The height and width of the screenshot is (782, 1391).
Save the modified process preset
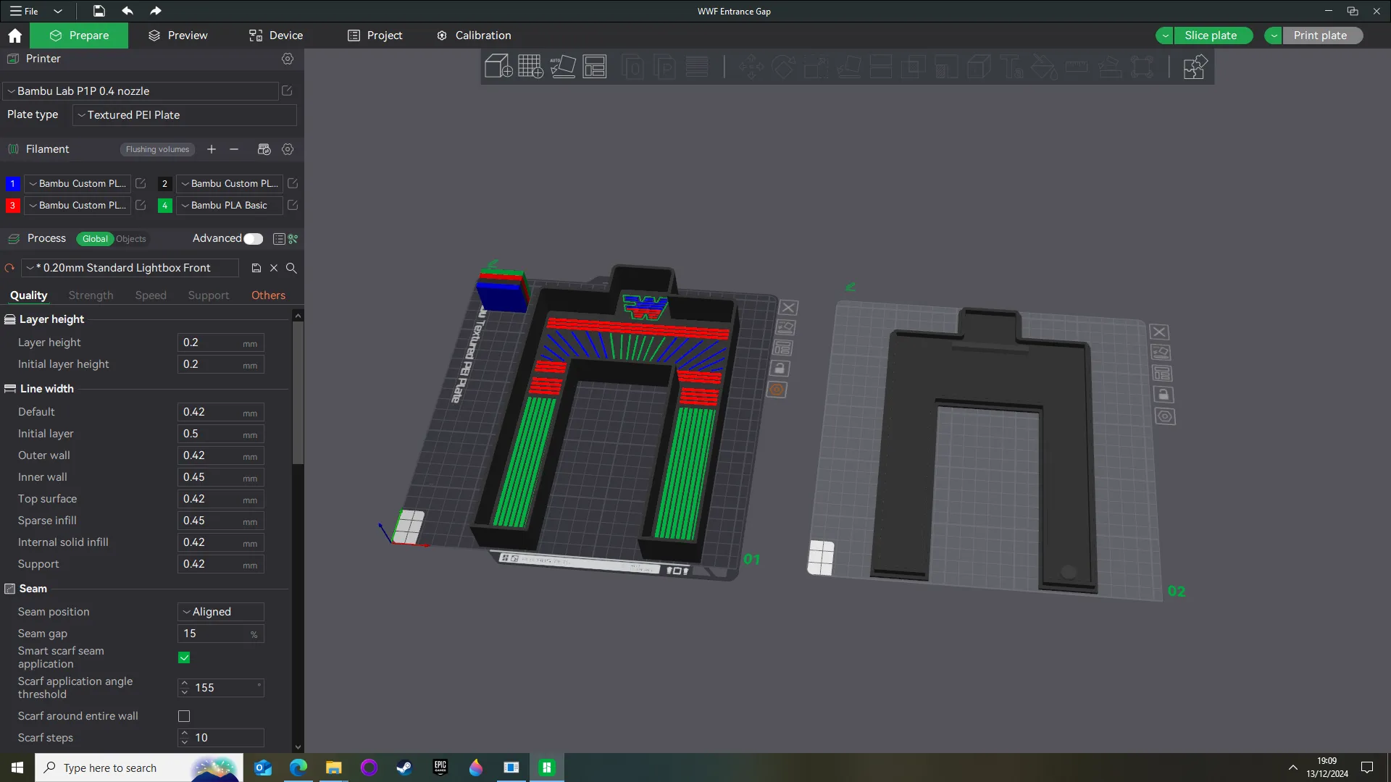pyautogui.click(x=256, y=268)
